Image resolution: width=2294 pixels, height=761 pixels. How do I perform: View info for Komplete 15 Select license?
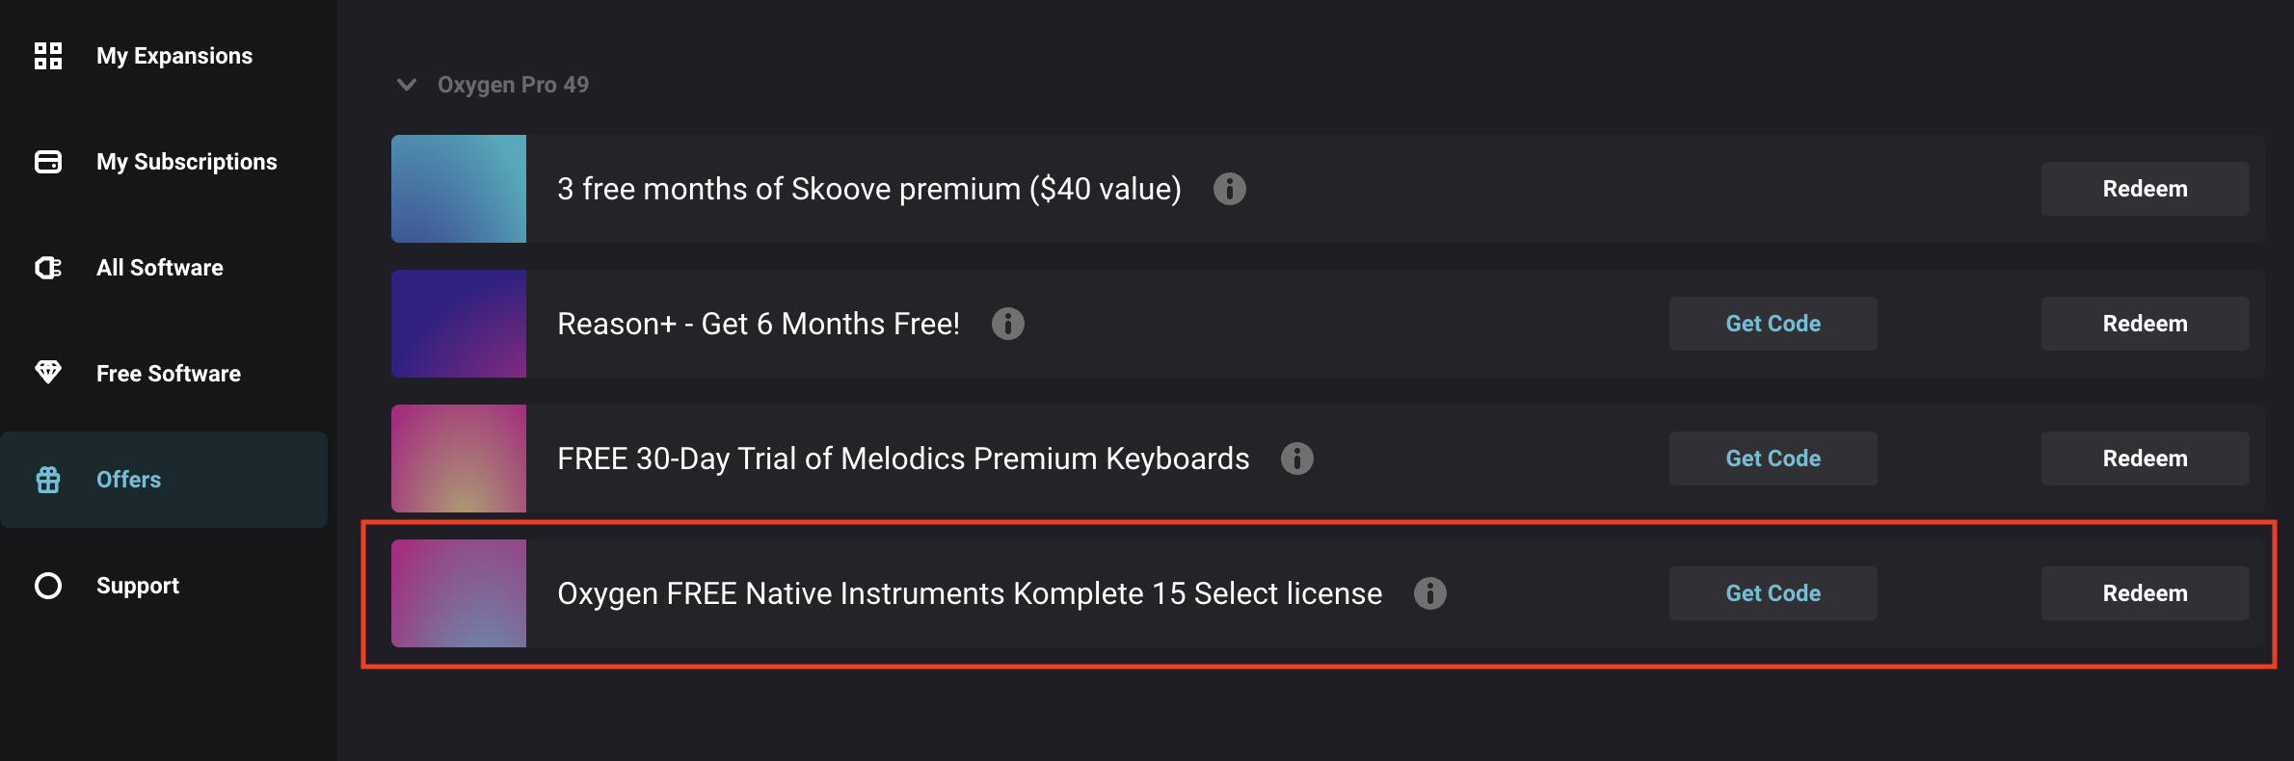click(x=1429, y=593)
